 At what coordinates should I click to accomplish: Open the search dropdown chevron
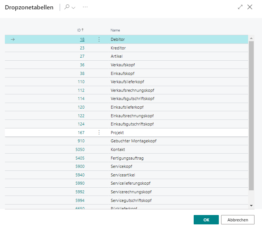pos(73,7)
